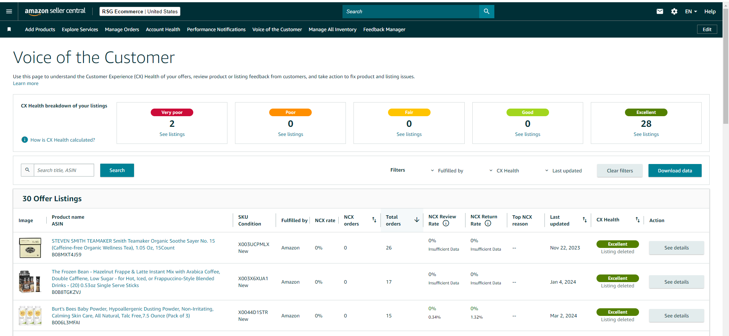Expand the CX Health filter

(504, 171)
